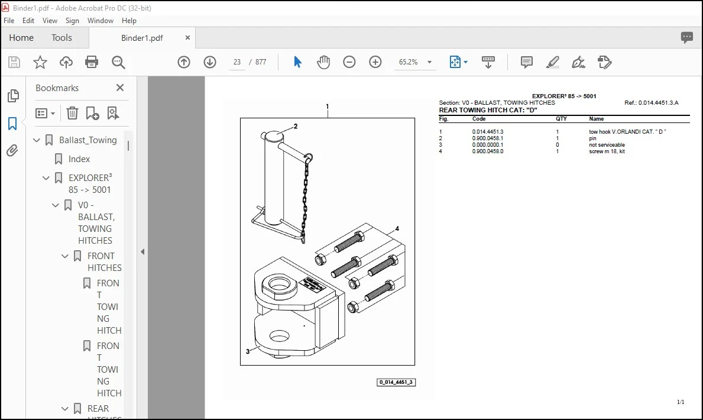Select V0 - BALLAST, TOWING HITCHES bookmark
703x420 pixels.
click(96, 222)
